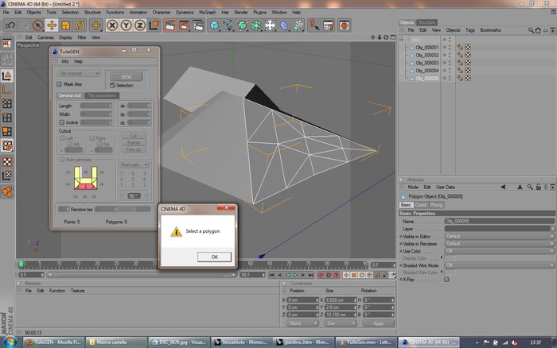Select the Scale tool

pyautogui.click(x=66, y=25)
